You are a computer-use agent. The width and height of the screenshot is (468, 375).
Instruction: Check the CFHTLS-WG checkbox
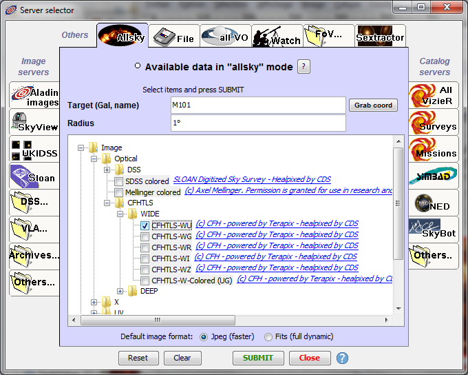145,236
